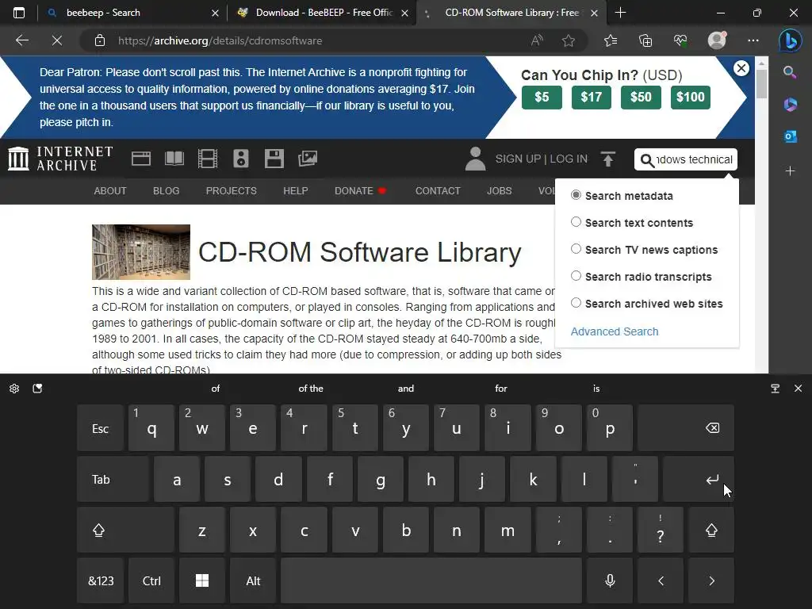This screenshot has height=609, width=812.
Task: Open the CONTACT menu item
Action: coord(438,190)
